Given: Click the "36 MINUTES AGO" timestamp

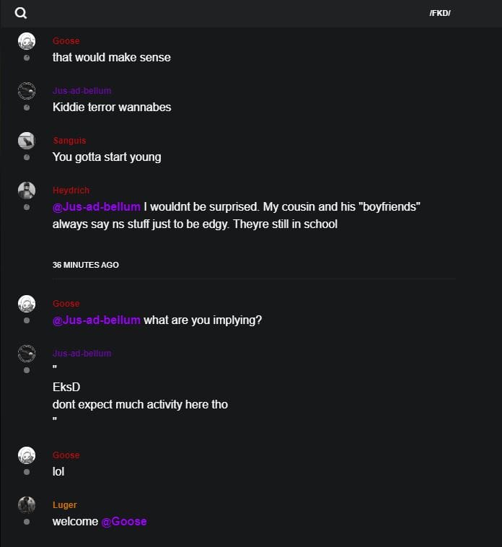Looking at the screenshot, I should click(x=86, y=265).
